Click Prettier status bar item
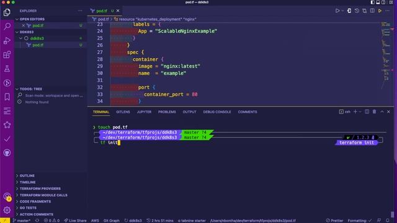 (x=334, y=221)
